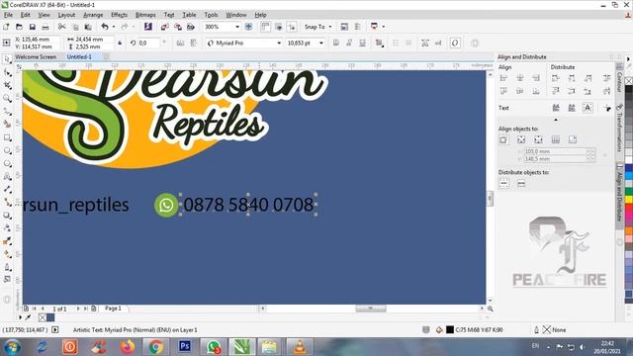Viewport: 633px width, 356px height.
Task: Open a file with the Open icon
Action: point(19,27)
